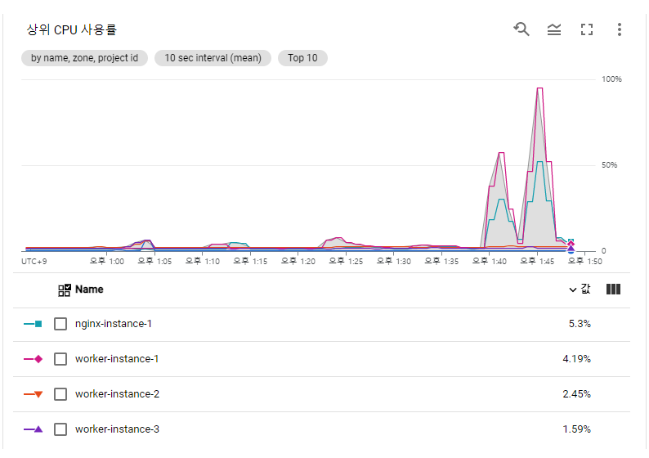
Task: Click the 1.59% value
Action: pyautogui.click(x=576, y=429)
